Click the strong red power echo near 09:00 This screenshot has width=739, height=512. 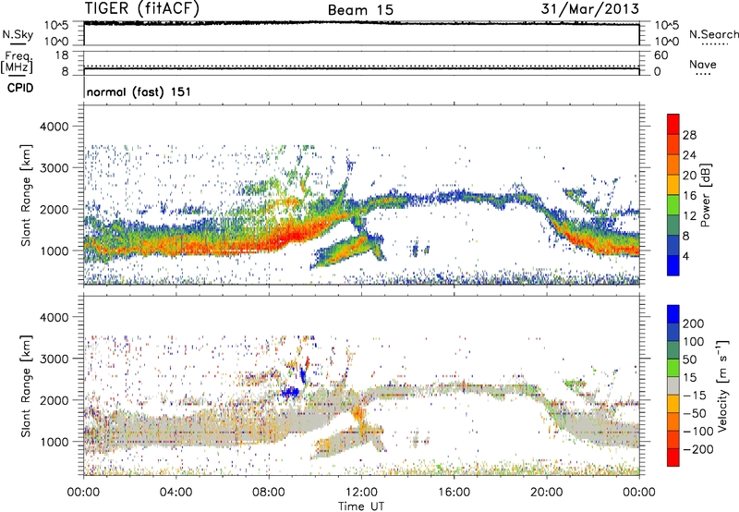295,235
